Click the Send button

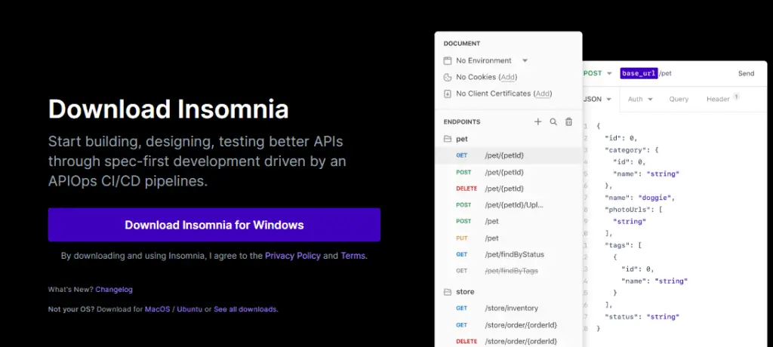[746, 73]
